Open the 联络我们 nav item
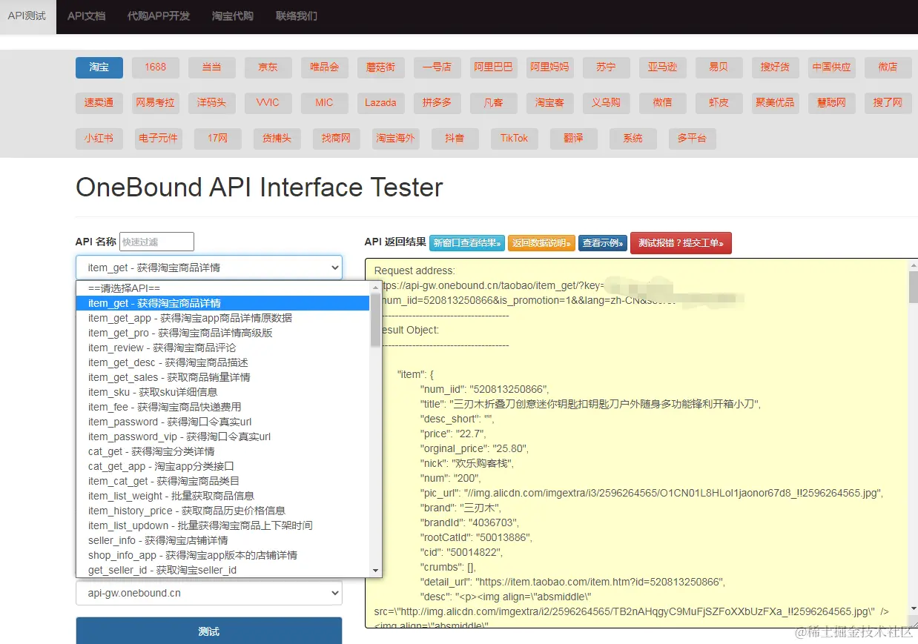The image size is (918, 644). click(296, 16)
